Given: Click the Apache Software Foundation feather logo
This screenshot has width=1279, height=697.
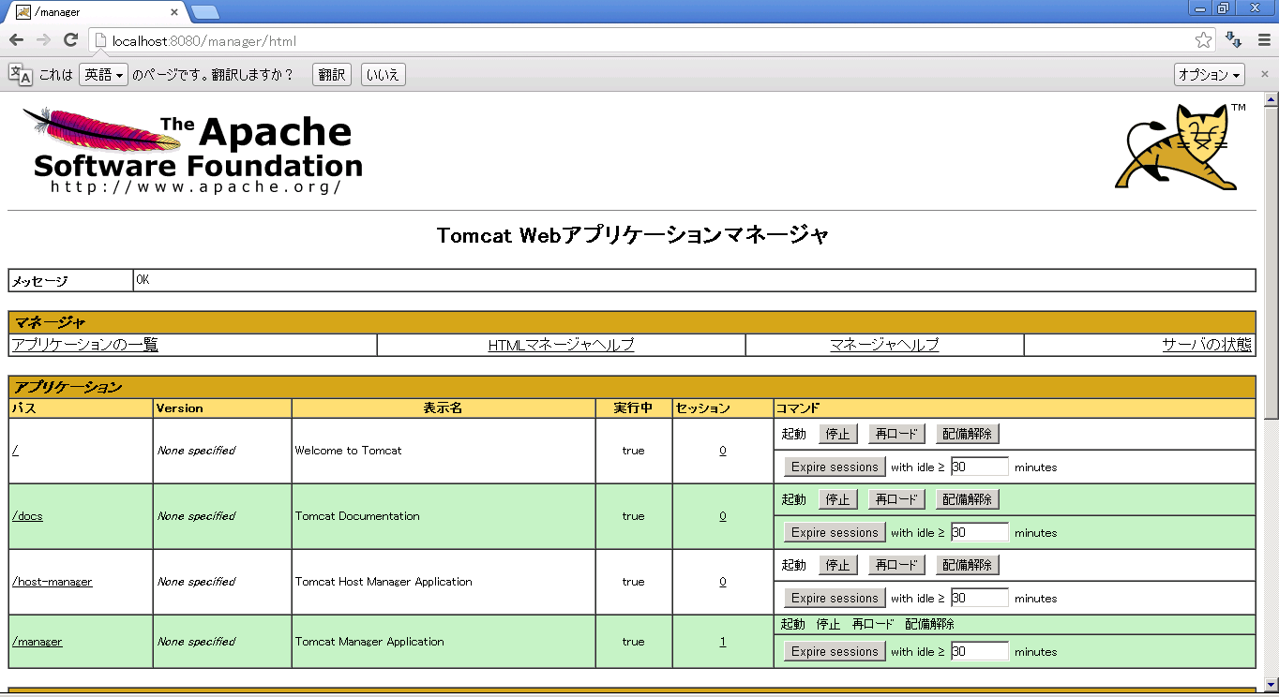Looking at the screenshot, I should pos(192,150).
